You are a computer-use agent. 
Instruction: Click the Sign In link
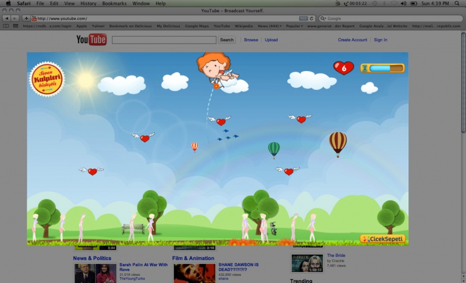point(380,40)
